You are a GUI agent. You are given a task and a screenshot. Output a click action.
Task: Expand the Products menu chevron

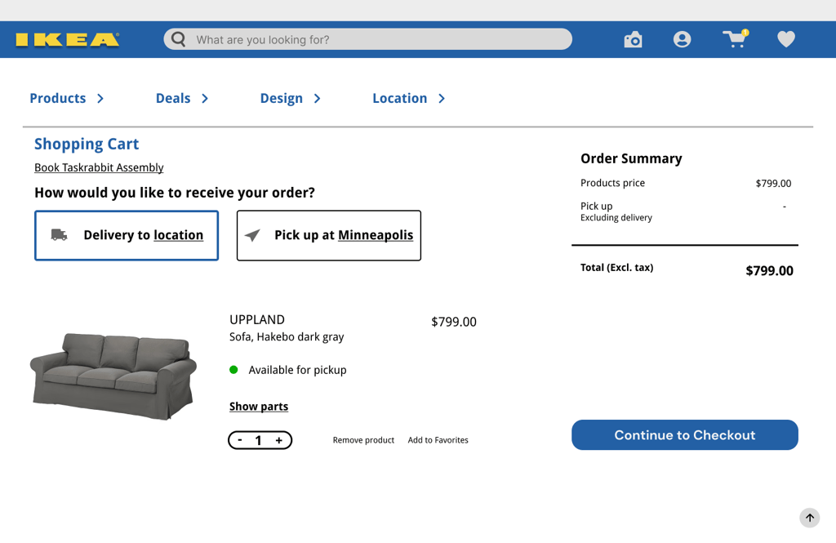(100, 98)
